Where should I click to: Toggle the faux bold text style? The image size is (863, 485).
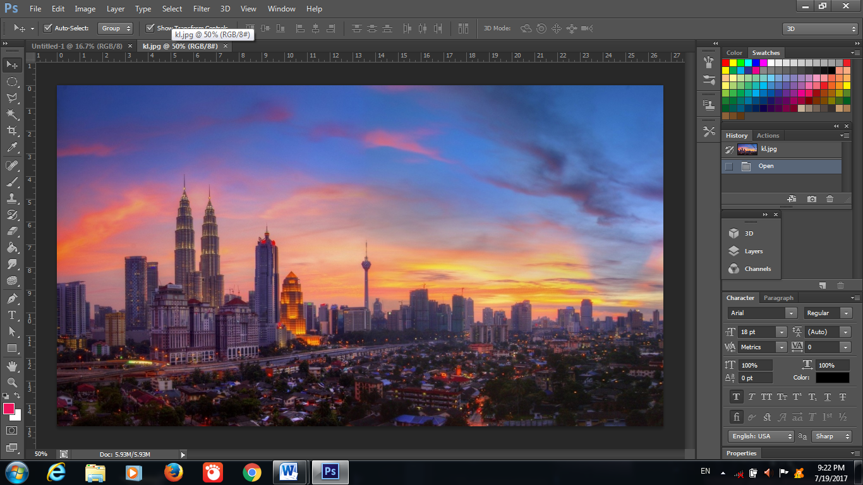[736, 397]
